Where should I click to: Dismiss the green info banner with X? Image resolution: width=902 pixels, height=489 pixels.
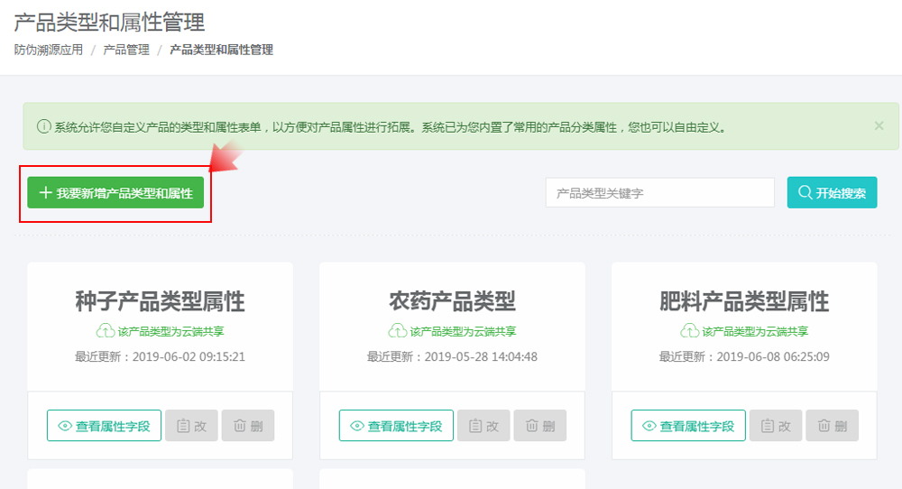[879, 126]
